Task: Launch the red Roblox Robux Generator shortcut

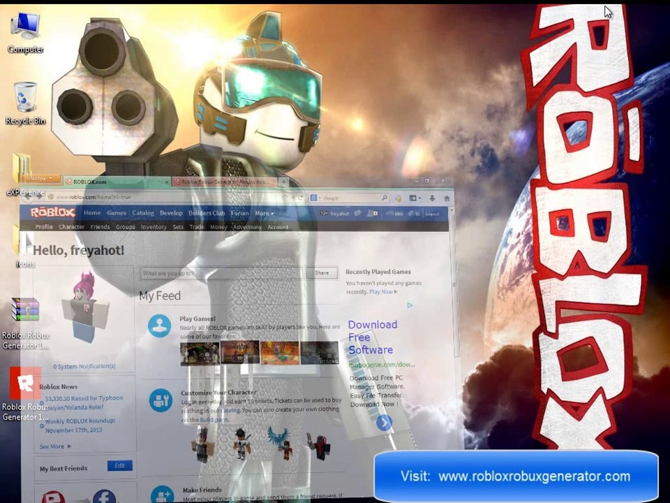Action: (26, 393)
